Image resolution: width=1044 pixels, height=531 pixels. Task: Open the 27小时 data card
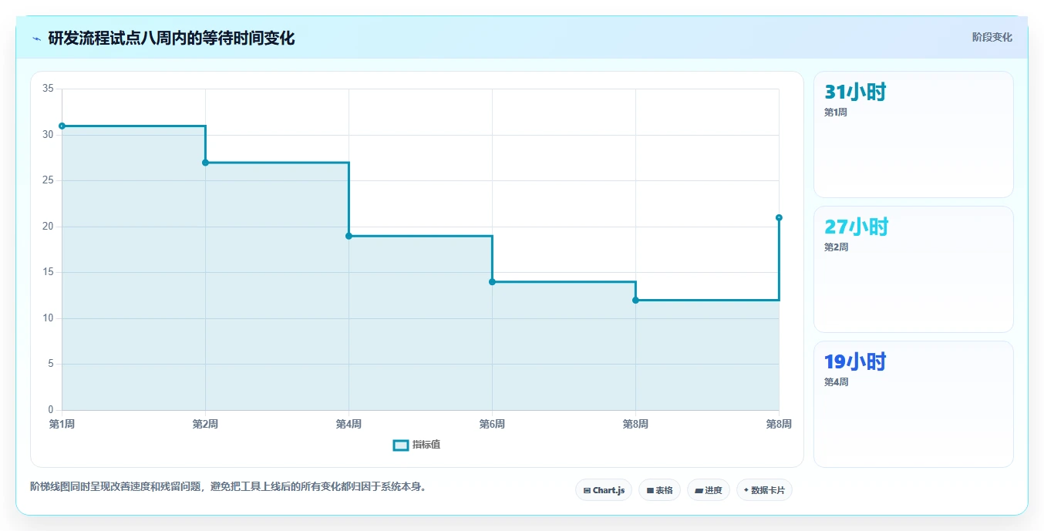pyautogui.click(x=914, y=270)
